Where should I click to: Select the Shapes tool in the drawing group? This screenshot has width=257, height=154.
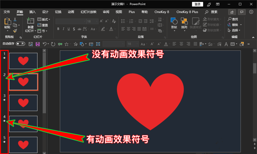pos(174,24)
